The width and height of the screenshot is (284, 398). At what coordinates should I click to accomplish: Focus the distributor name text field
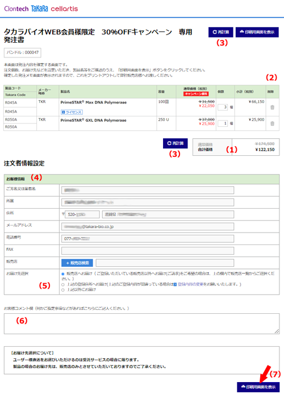[x=165, y=263]
